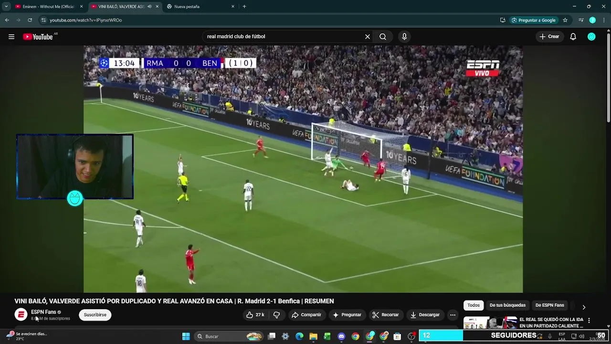Image resolution: width=611 pixels, height=344 pixels.
Task: Like the video with 27 k likes
Action: [255, 315]
